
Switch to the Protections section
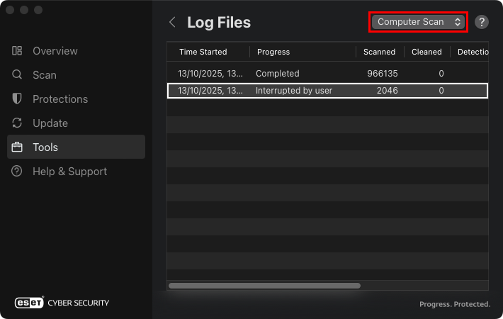pyautogui.click(x=60, y=99)
